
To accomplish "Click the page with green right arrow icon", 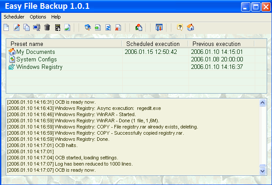I will [98, 27].
